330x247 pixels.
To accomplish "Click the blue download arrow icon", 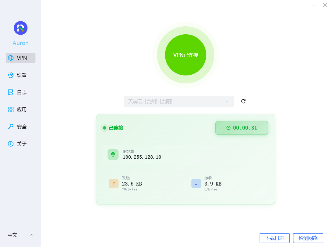I will pyautogui.click(x=196, y=184).
